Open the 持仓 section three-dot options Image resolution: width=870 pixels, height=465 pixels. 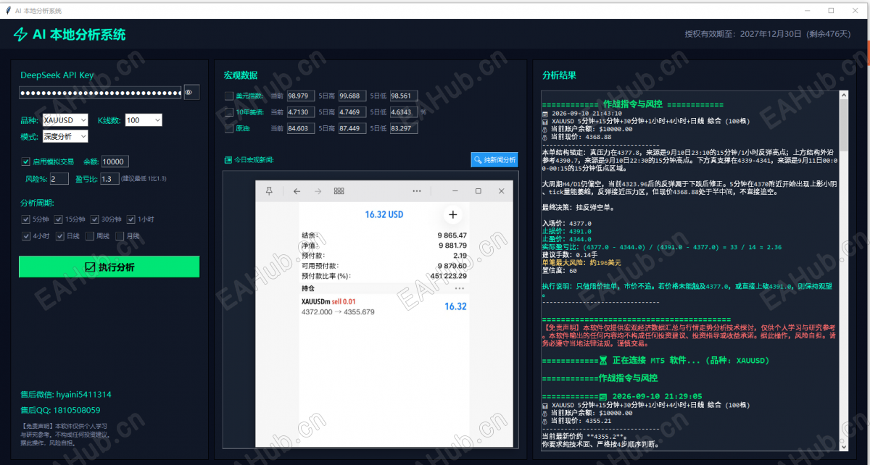[459, 288]
